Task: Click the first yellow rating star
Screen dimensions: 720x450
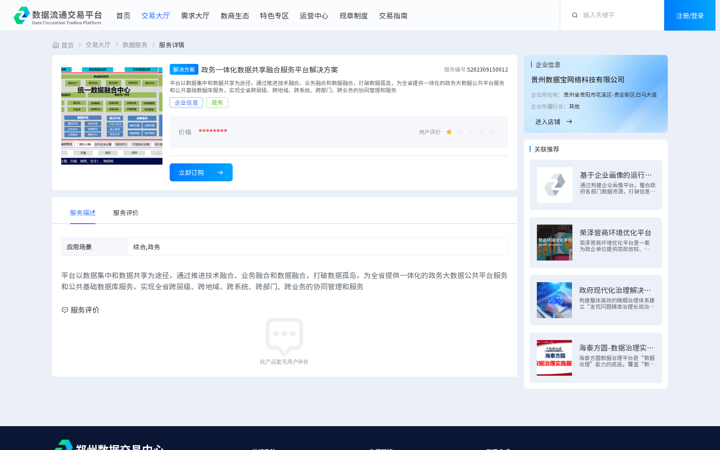Action: coord(449,132)
